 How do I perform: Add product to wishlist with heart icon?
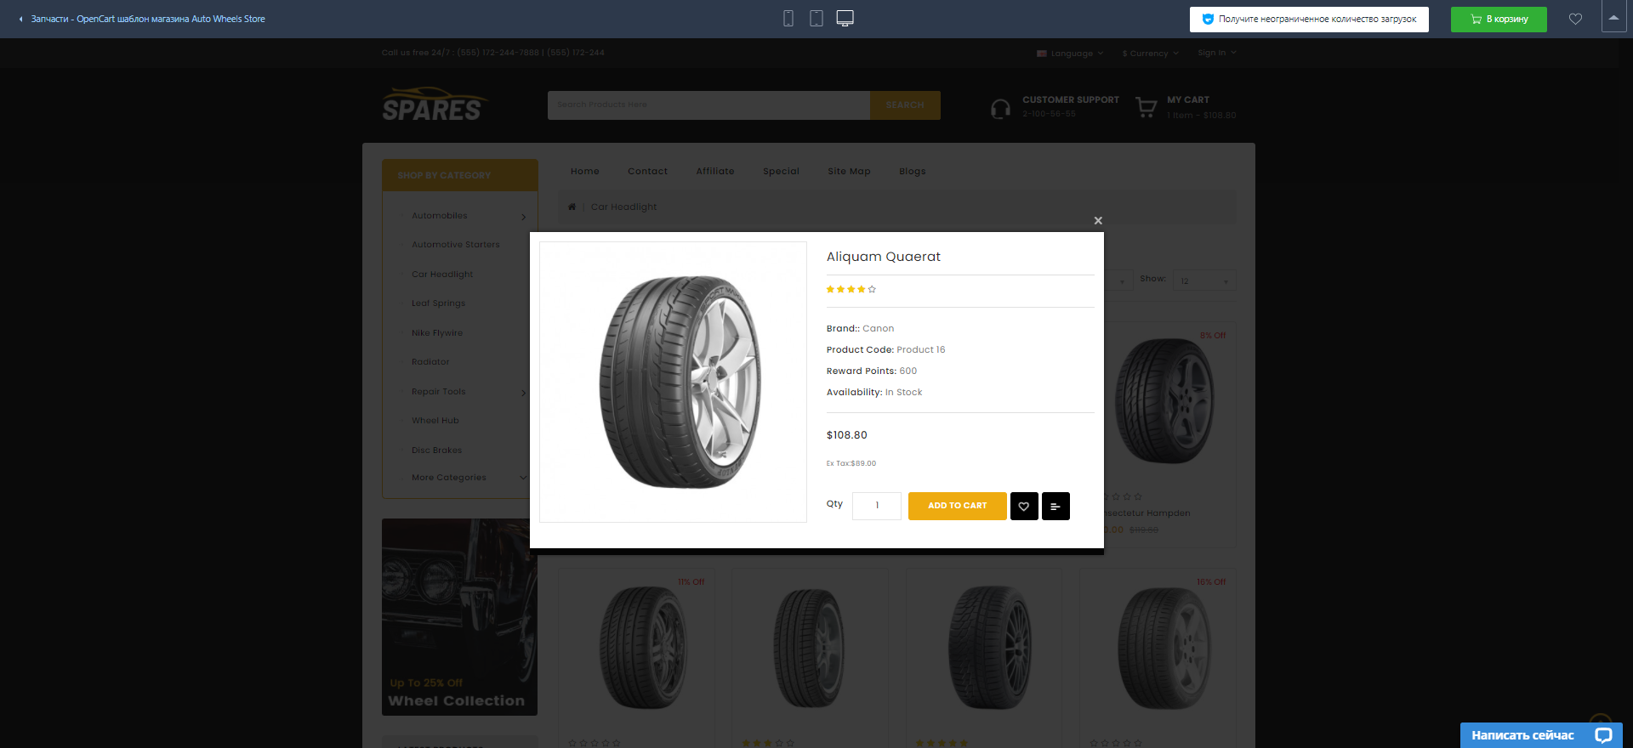point(1024,506)
